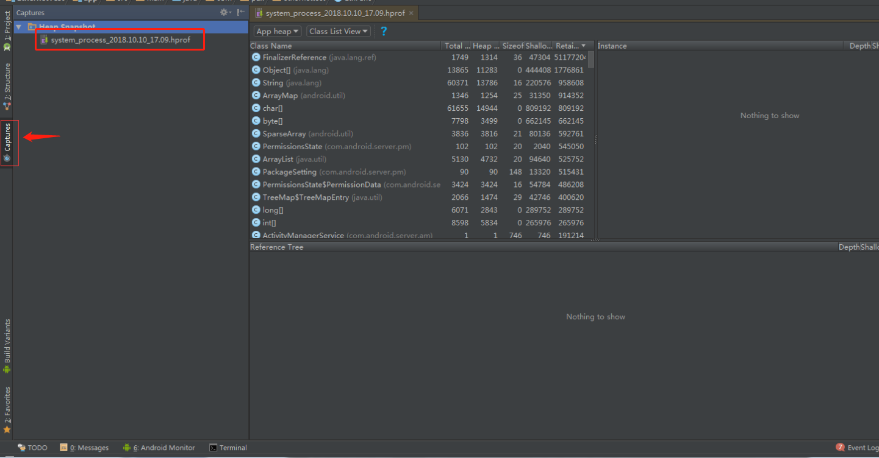Click the Build Variants android icon
879x458 pixels.
point(7,369)
